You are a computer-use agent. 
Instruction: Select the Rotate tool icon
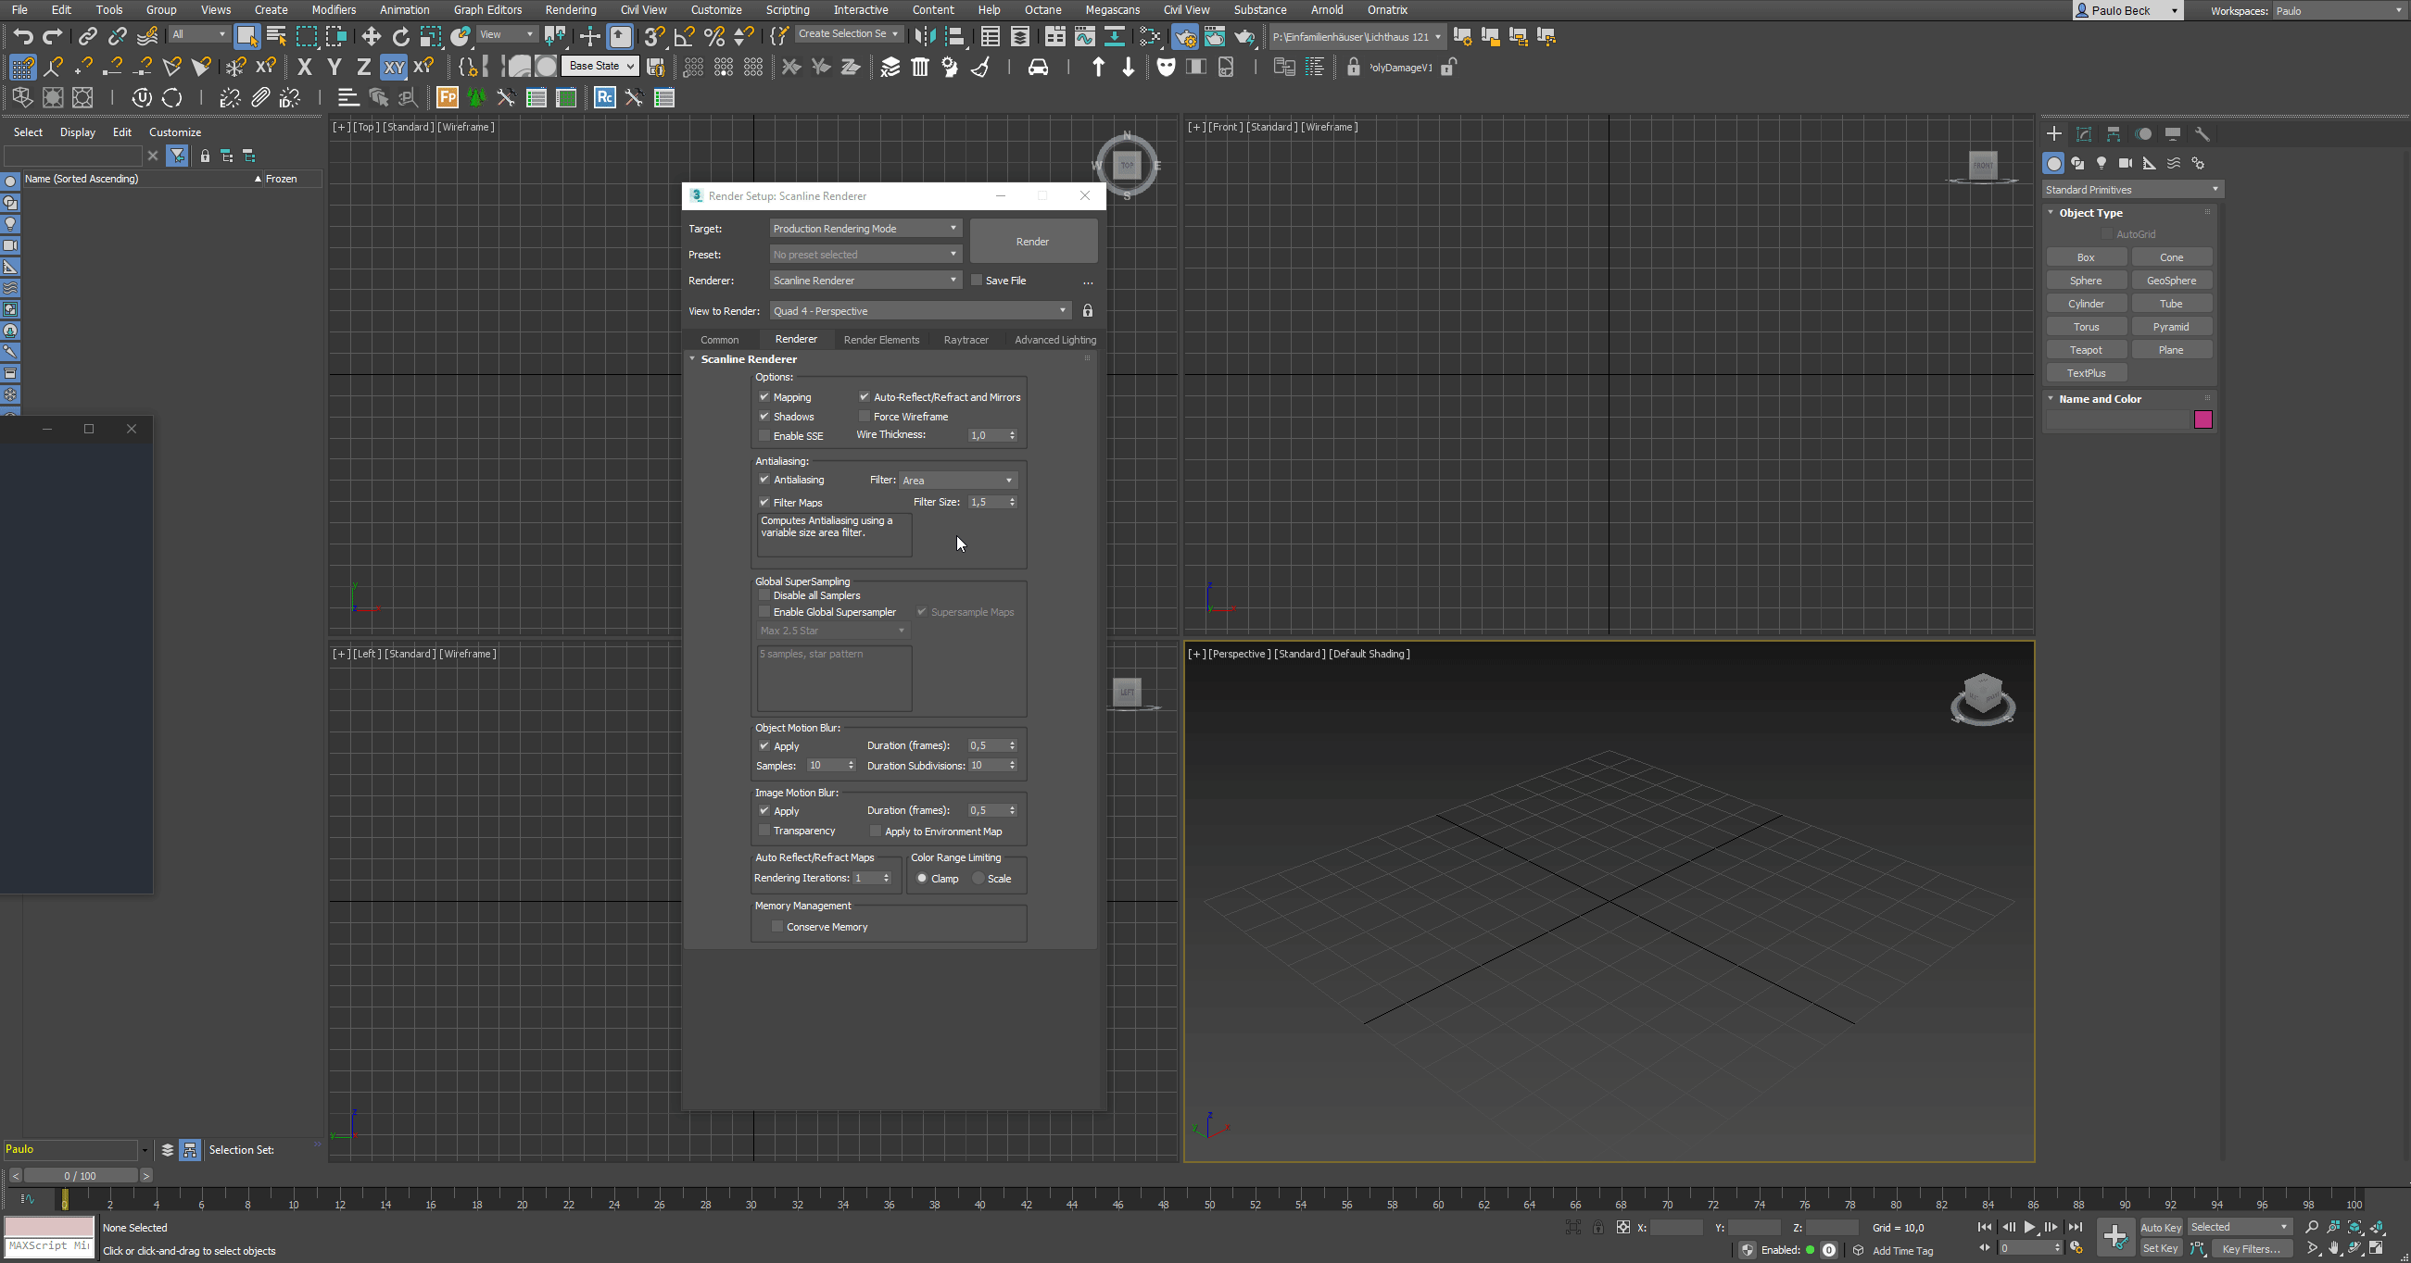pyautogui.click(x=400, y=36)
